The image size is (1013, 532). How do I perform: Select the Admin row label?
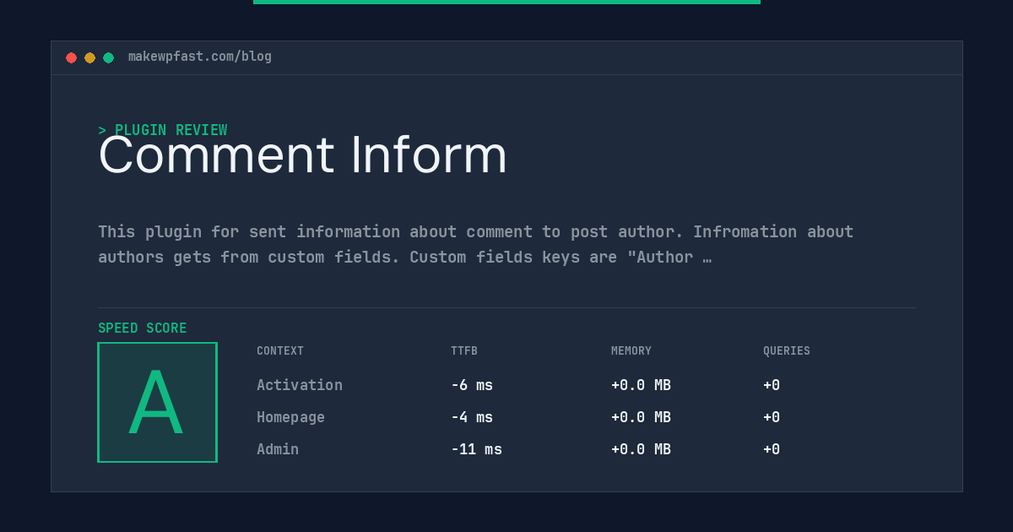[x=278, y=449]
